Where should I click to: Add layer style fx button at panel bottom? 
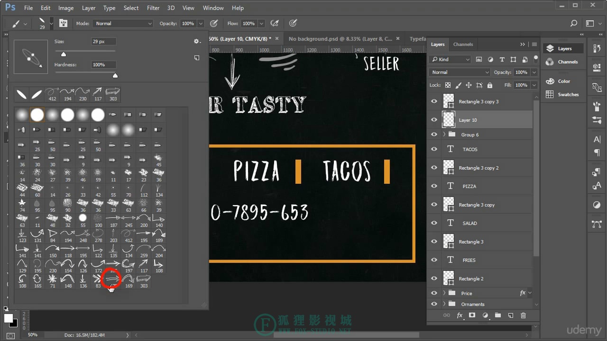click(460, 315)
